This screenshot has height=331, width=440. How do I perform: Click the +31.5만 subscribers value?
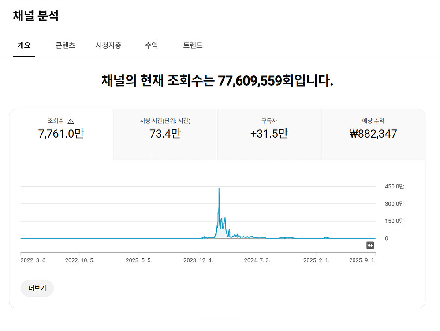269,134
